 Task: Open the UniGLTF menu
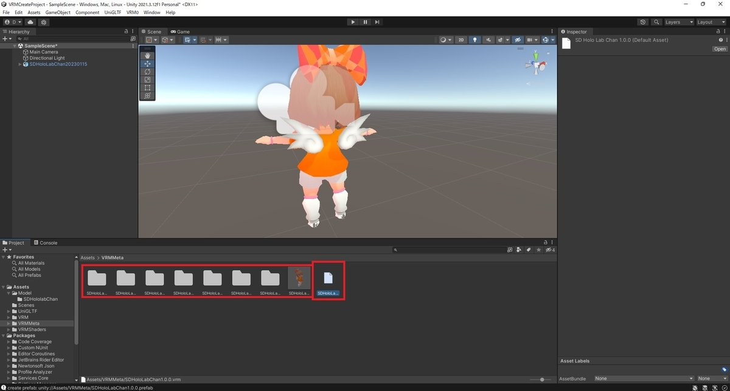(113, 12)
